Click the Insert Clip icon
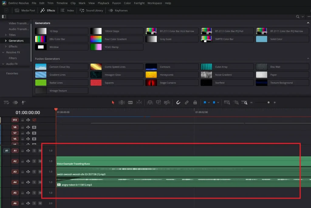The image size is (311, 208). [150, 103]
